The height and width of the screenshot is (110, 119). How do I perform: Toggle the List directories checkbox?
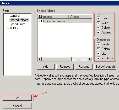[98, 53]
